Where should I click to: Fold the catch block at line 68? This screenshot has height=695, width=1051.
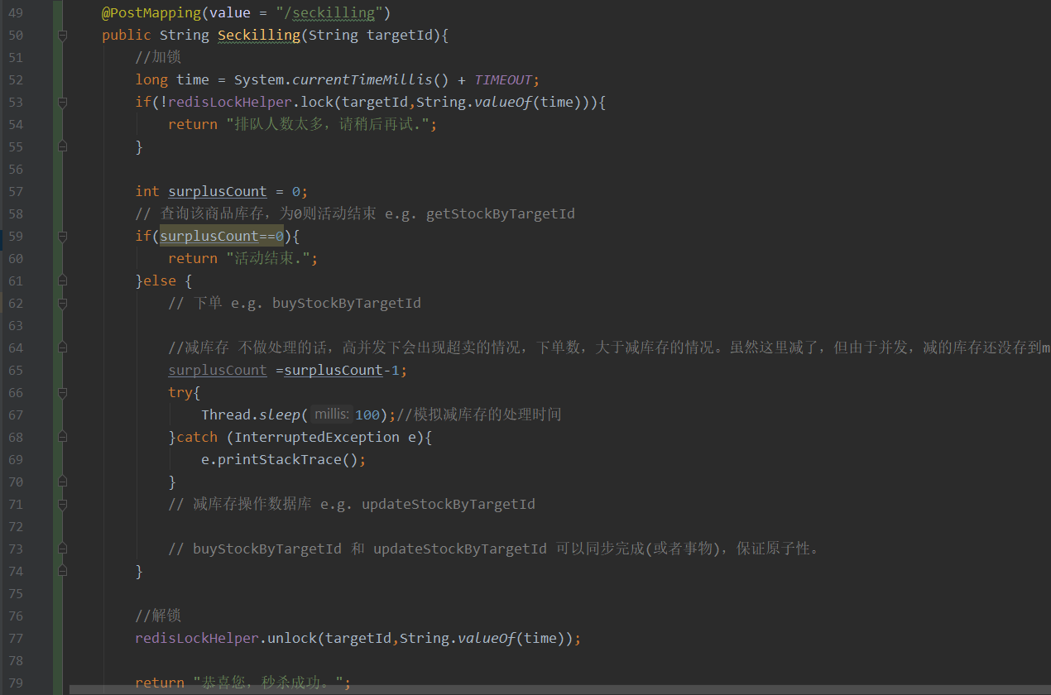click(63, 438)
